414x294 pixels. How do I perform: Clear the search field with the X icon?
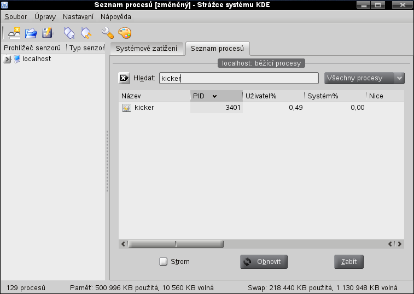click(124, 78)
